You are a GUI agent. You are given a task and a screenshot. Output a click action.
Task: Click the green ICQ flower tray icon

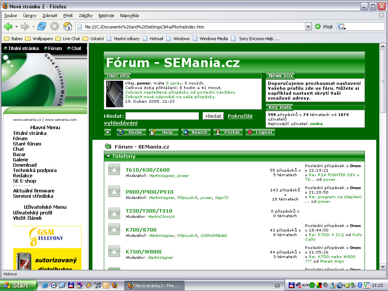coord(312,285)
